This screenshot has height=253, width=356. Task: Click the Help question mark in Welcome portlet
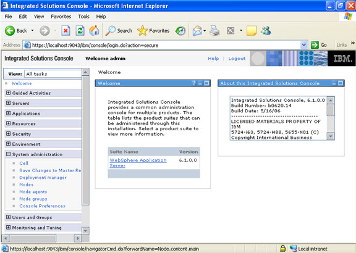pyautogui.click(x=193, y=83)
